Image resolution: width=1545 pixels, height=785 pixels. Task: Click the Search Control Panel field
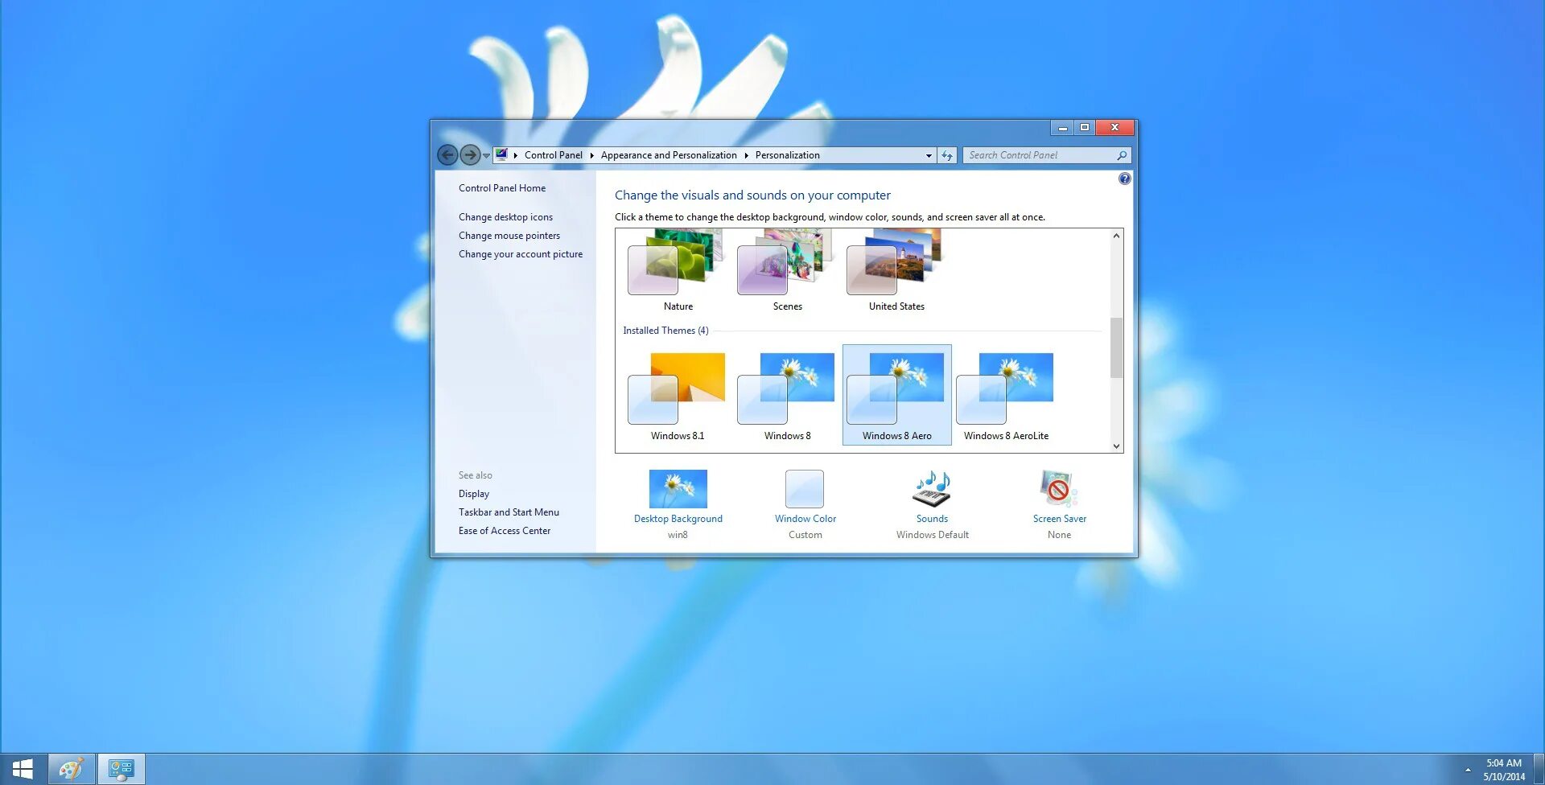(1047, 155)
